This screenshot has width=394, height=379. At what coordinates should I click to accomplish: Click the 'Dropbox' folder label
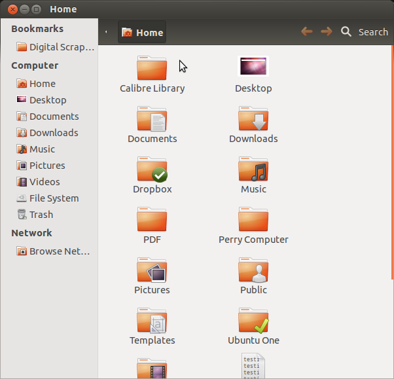[152, 189]
